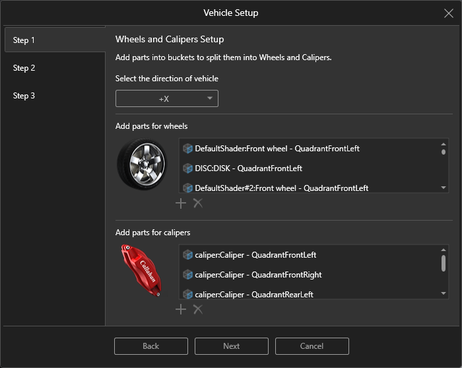Click the red caliper thumbnail image
This screenshot has height=368, width=462.
[141, 271]
